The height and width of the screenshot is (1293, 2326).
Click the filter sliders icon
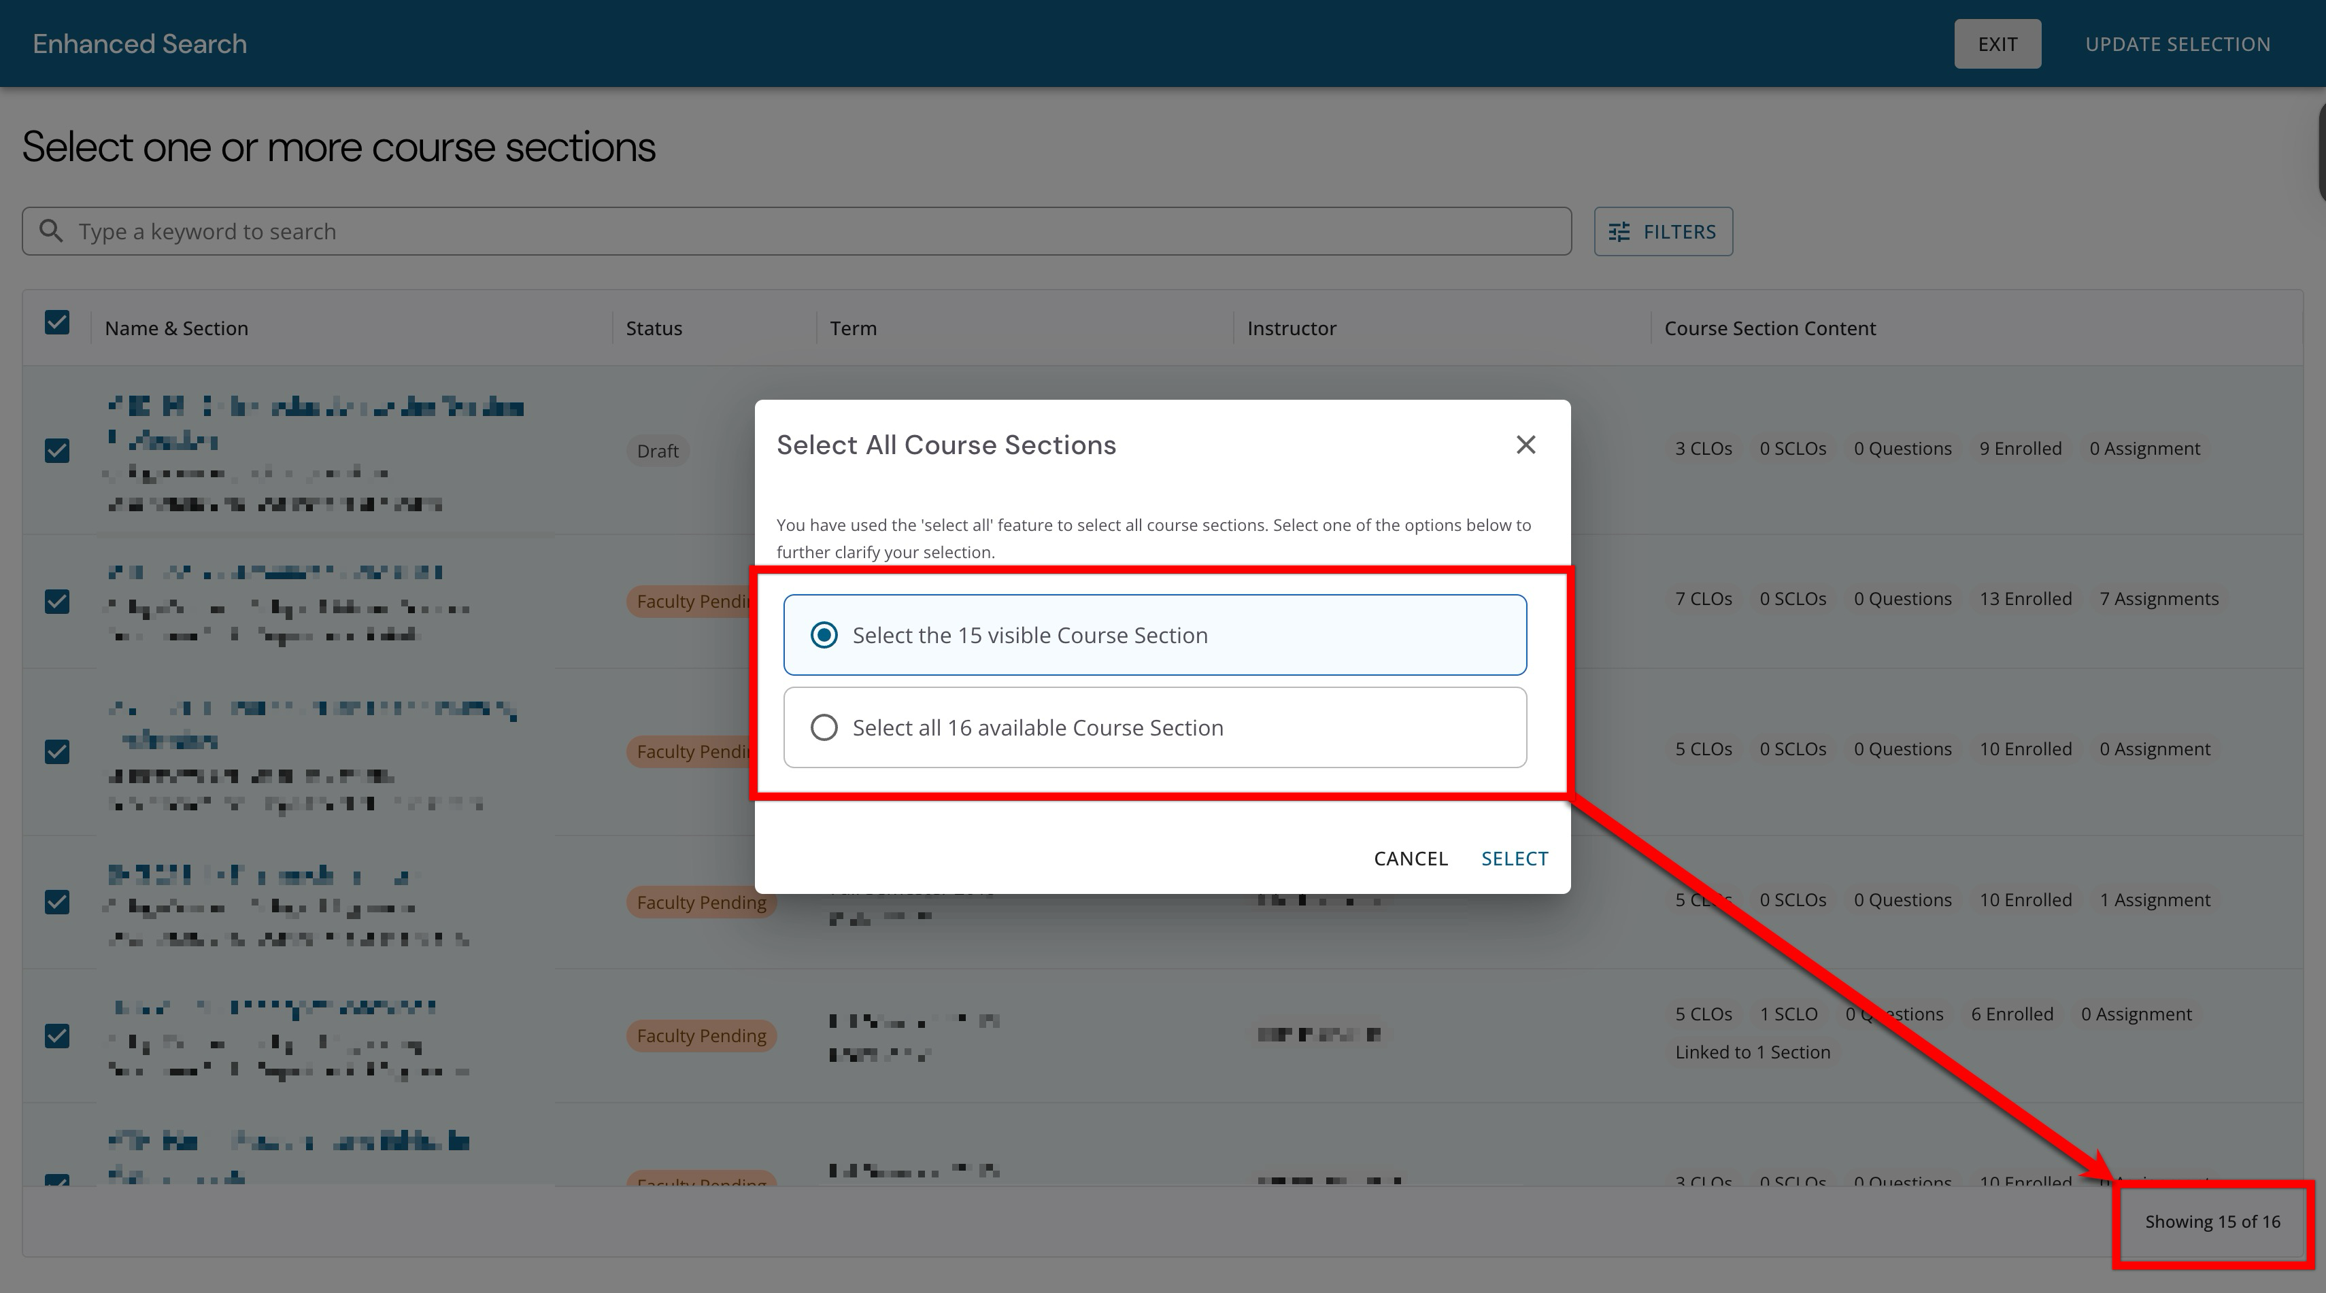coord(1619,232)
